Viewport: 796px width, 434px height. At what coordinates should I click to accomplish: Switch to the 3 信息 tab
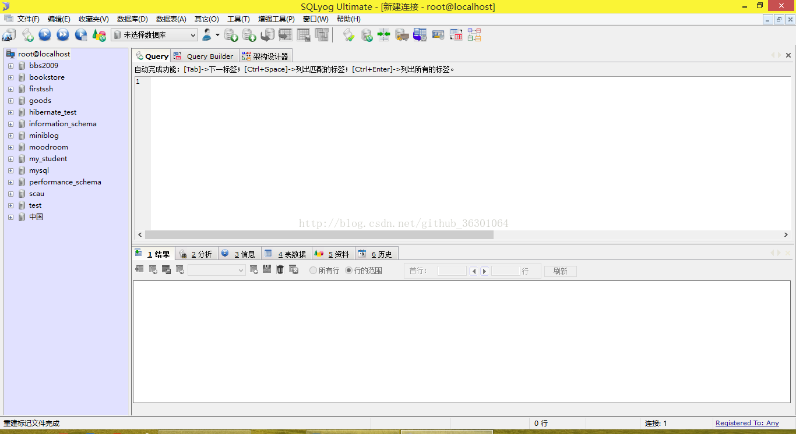pyautogui.click(x=239, y=254)
